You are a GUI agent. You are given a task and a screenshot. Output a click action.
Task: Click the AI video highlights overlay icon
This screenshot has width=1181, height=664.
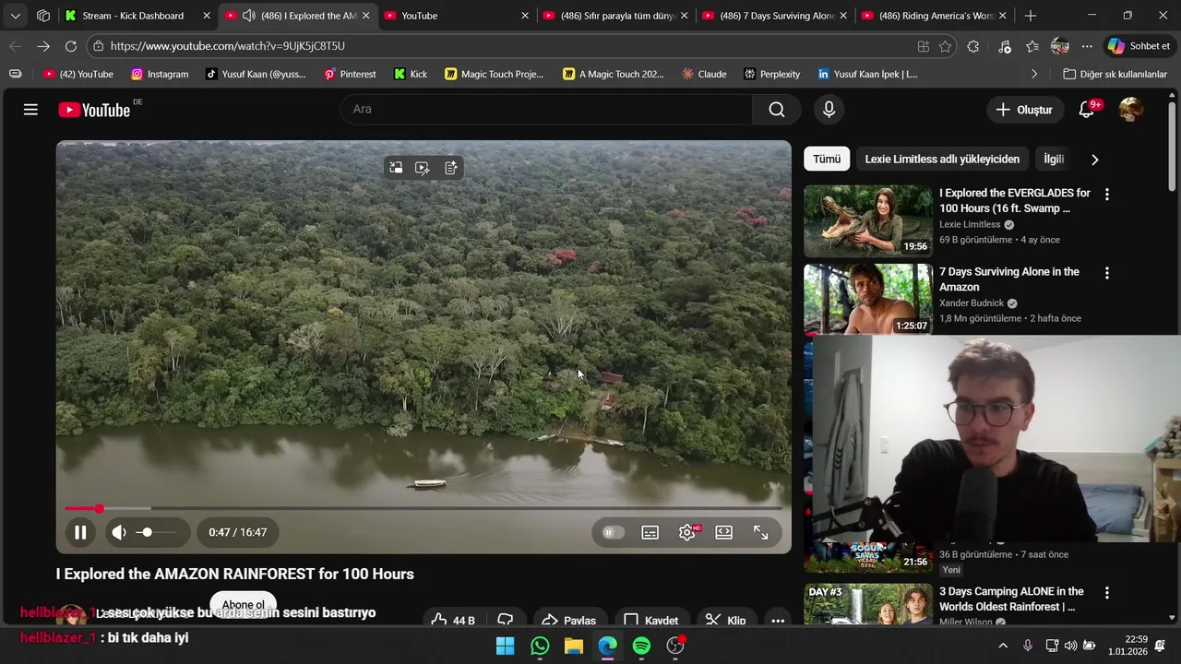tap(423, 168)
